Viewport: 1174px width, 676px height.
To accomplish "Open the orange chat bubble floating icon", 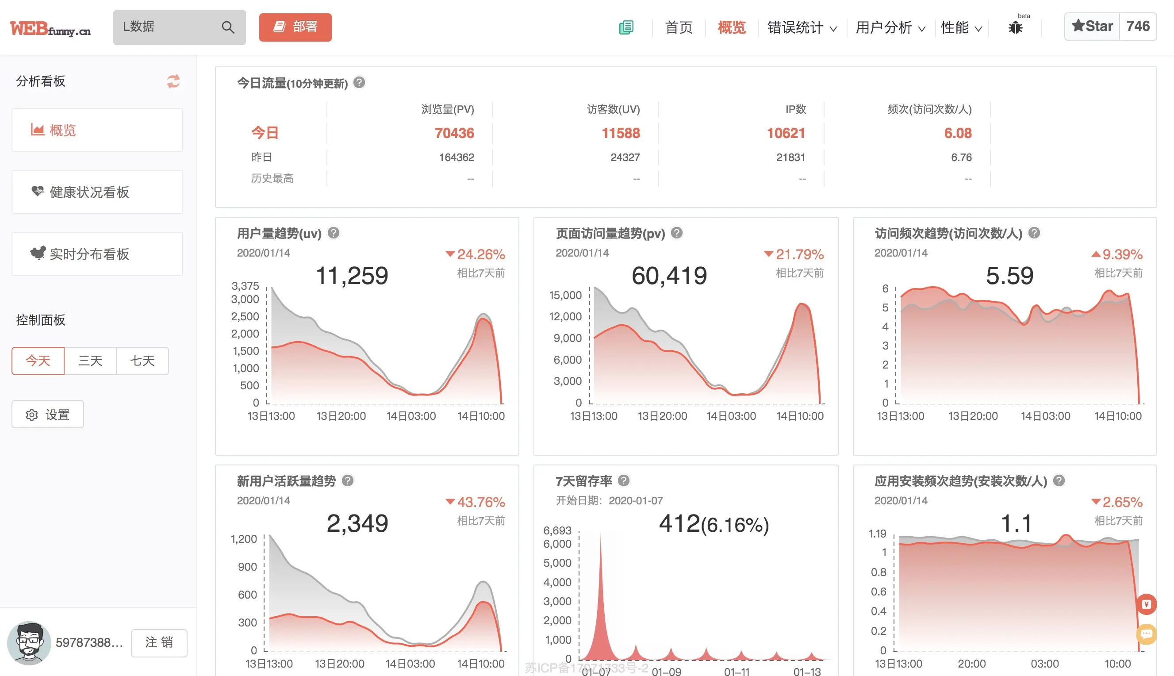I will [1146, 634].
